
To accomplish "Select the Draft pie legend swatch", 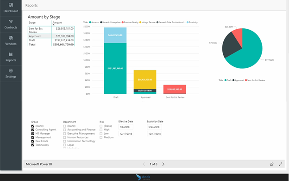I will point(226,80).
